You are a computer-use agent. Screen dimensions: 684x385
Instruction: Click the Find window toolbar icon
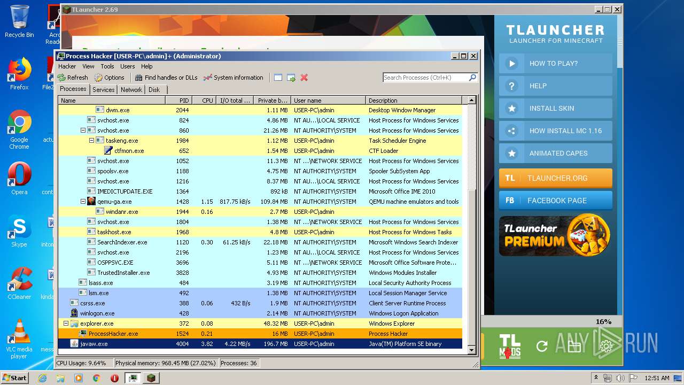pos(278,78)
